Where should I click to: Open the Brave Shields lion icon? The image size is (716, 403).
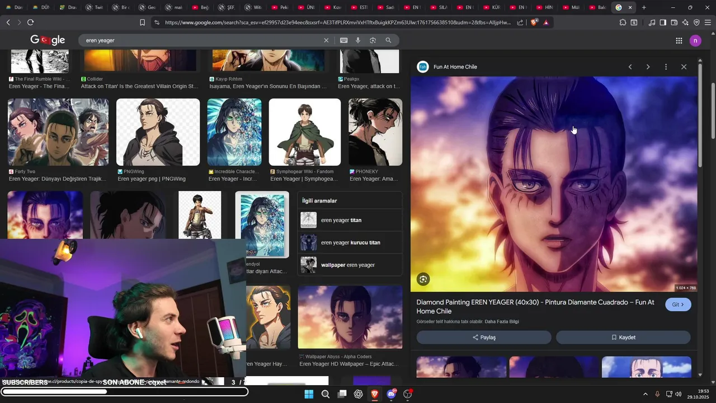click(534, 22)
